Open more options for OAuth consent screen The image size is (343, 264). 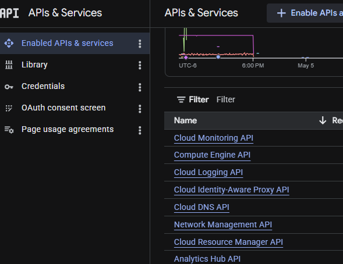[x=140, y=109]
